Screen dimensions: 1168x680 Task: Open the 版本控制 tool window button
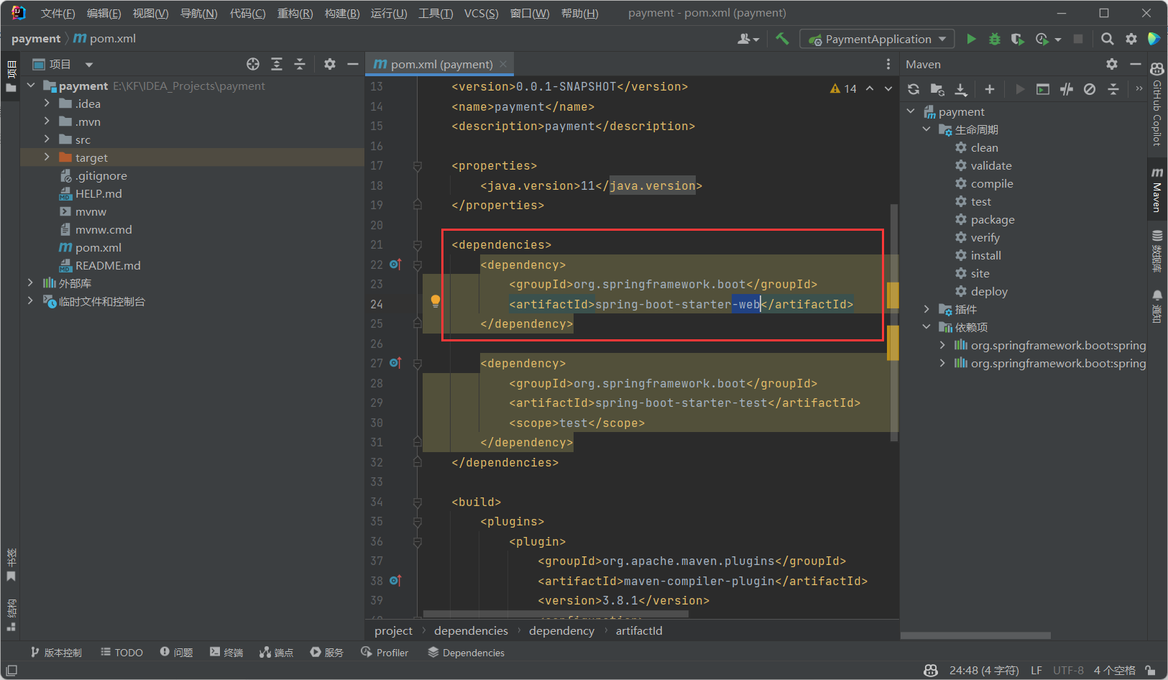tap(56, 652)
